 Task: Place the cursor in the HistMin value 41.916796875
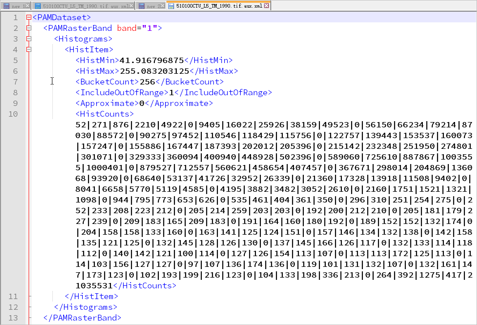[151, 60]
